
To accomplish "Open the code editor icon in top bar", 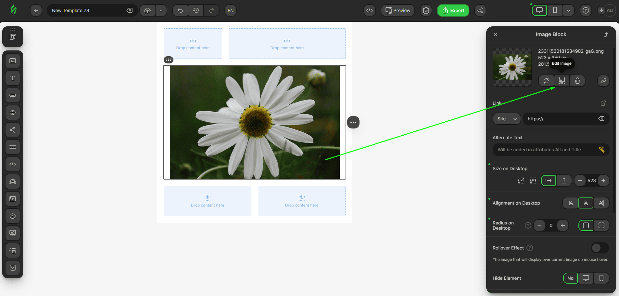I will click(369, 10).
